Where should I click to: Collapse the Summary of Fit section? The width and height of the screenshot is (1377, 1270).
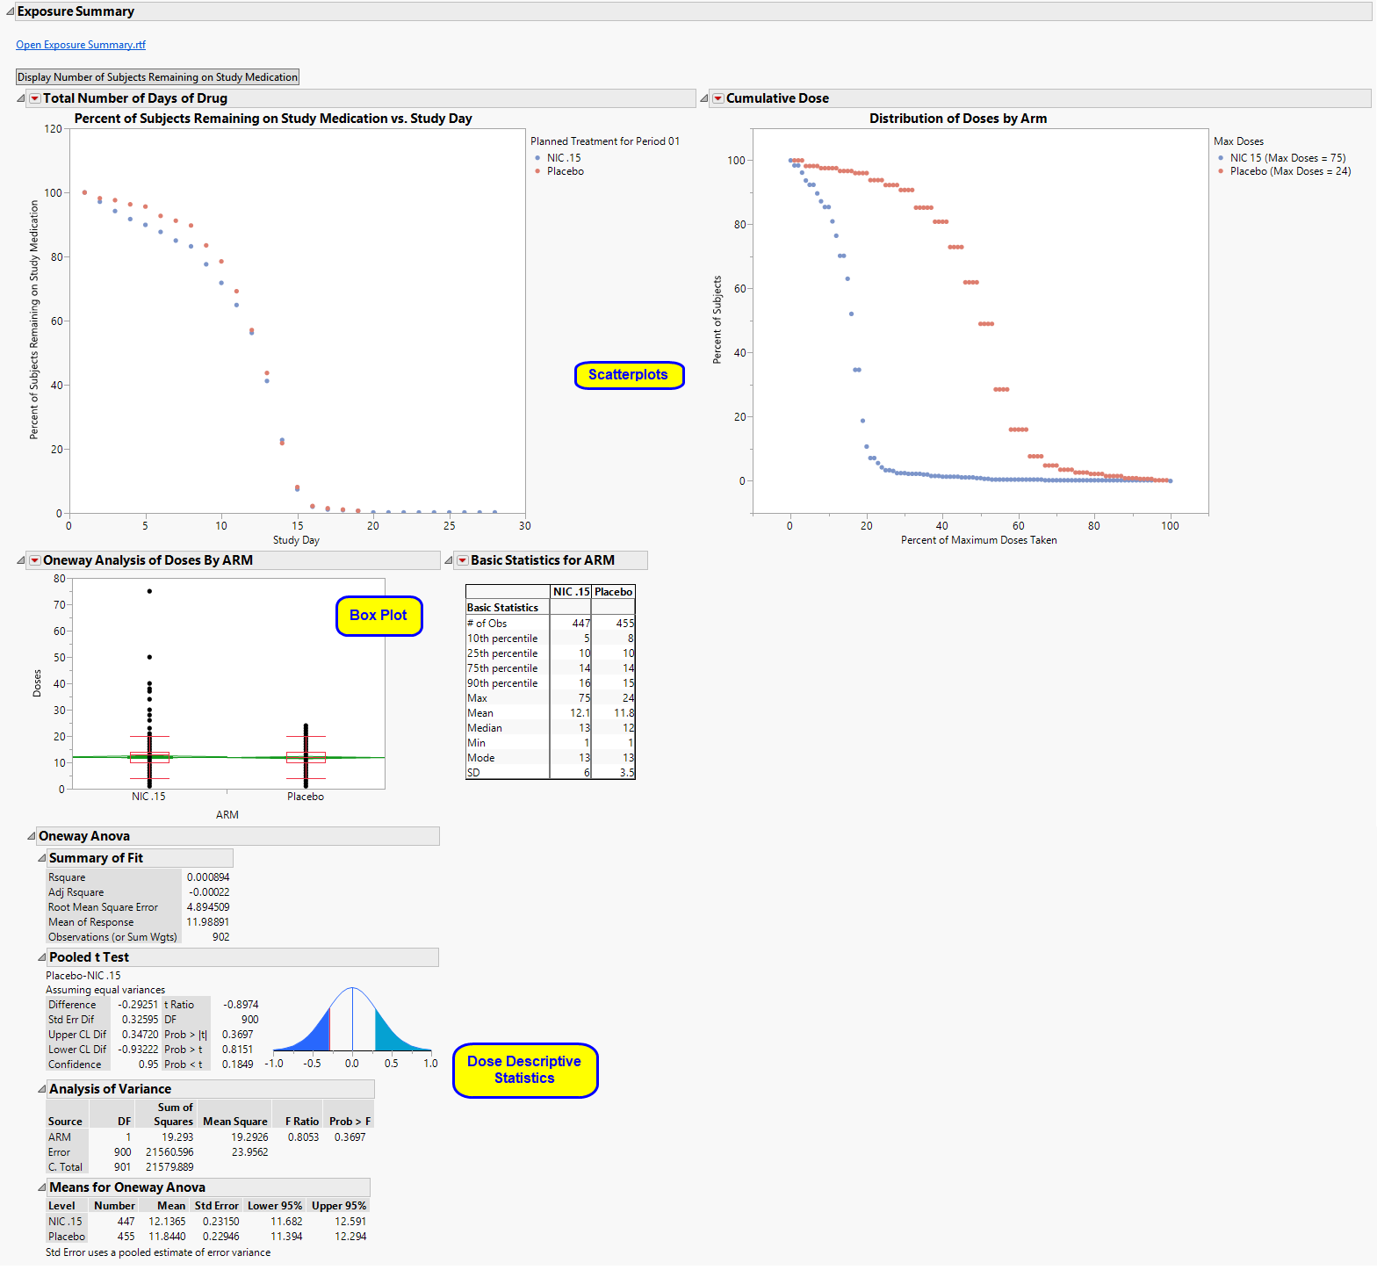(42, 858)
